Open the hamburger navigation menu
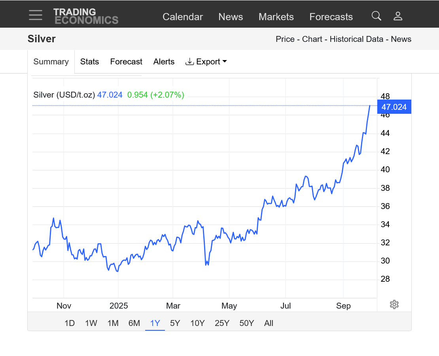The height and width of the screenshot is (356, 439). click(35, 15)
